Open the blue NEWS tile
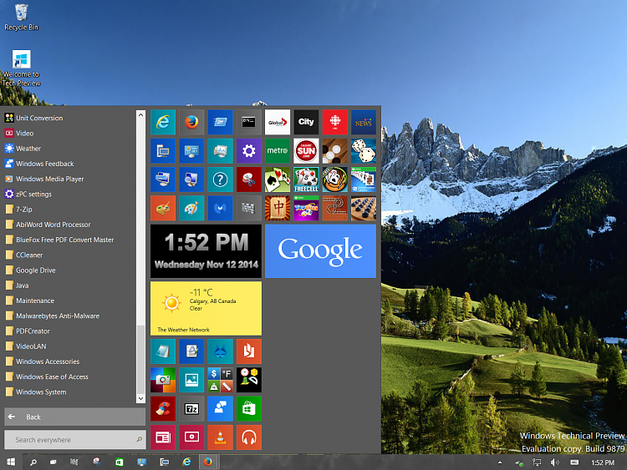Viewport: 627px width, 470px height. (364, 122)
